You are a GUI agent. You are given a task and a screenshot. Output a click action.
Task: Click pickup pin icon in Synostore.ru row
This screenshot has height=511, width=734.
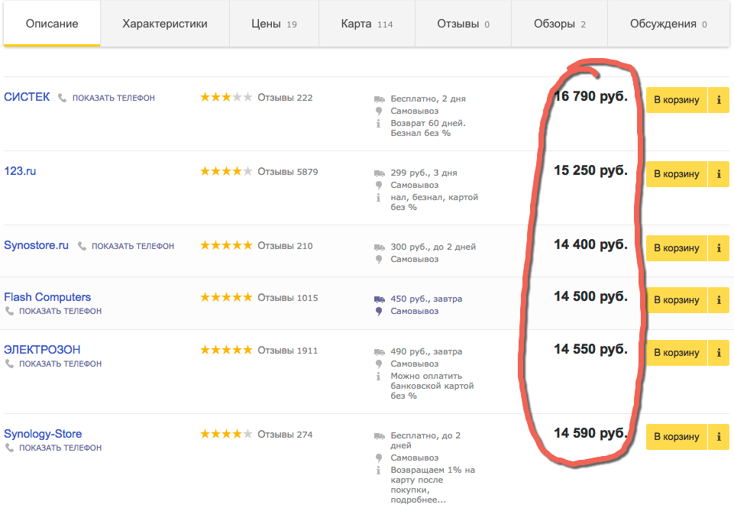click(x=379, y=259)
